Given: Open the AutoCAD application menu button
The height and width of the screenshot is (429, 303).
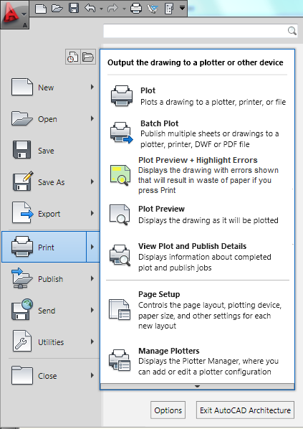Looking at the screenshot, I should click(x=14, y=14).
